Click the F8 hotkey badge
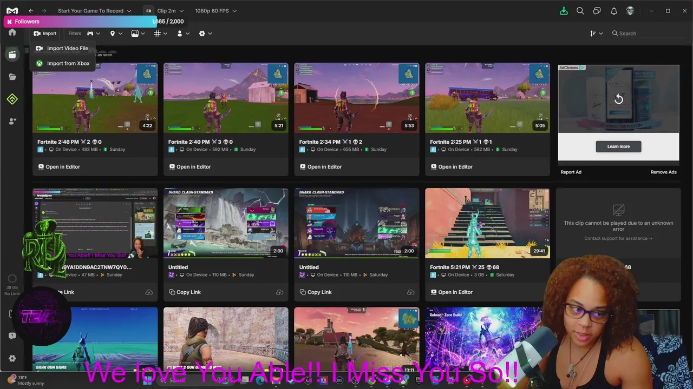The width and height of the screenshot is (693, 389). tap(148, 11)
